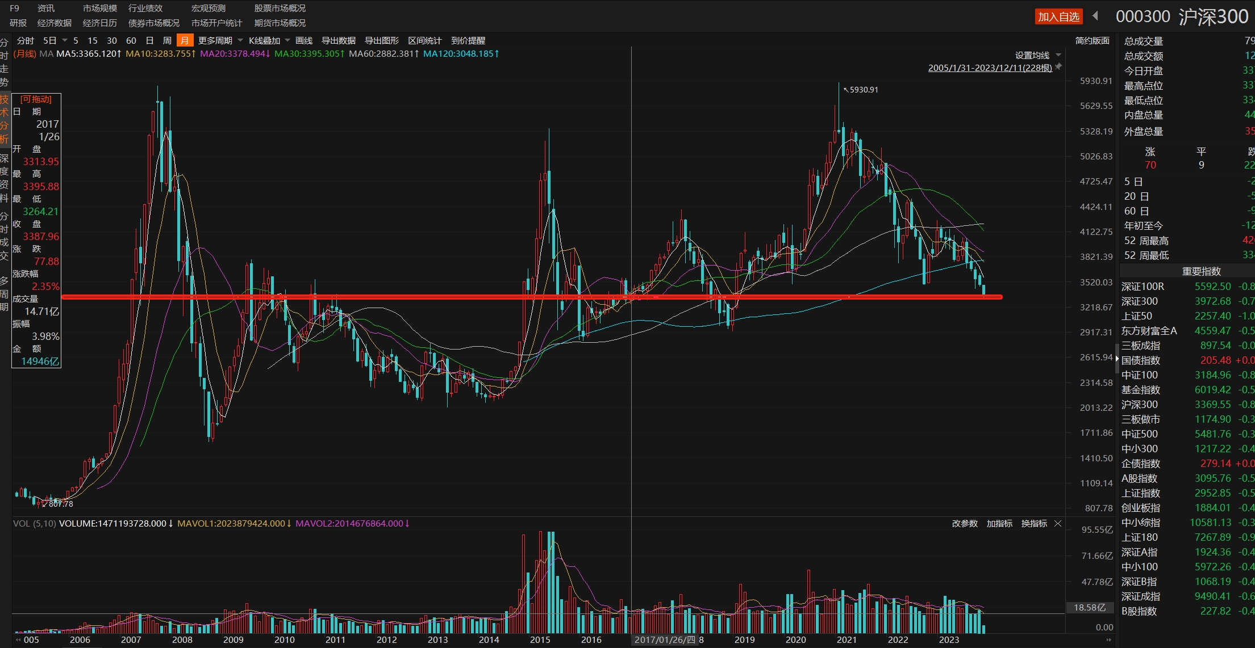Click the 加入自选 button

point(1058,16)
